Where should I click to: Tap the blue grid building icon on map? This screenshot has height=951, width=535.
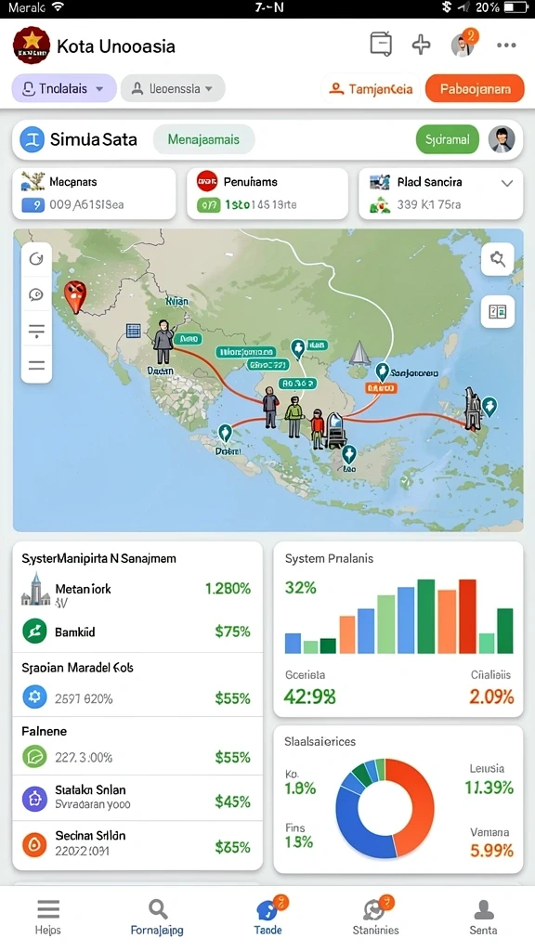(x=133, y=331)
